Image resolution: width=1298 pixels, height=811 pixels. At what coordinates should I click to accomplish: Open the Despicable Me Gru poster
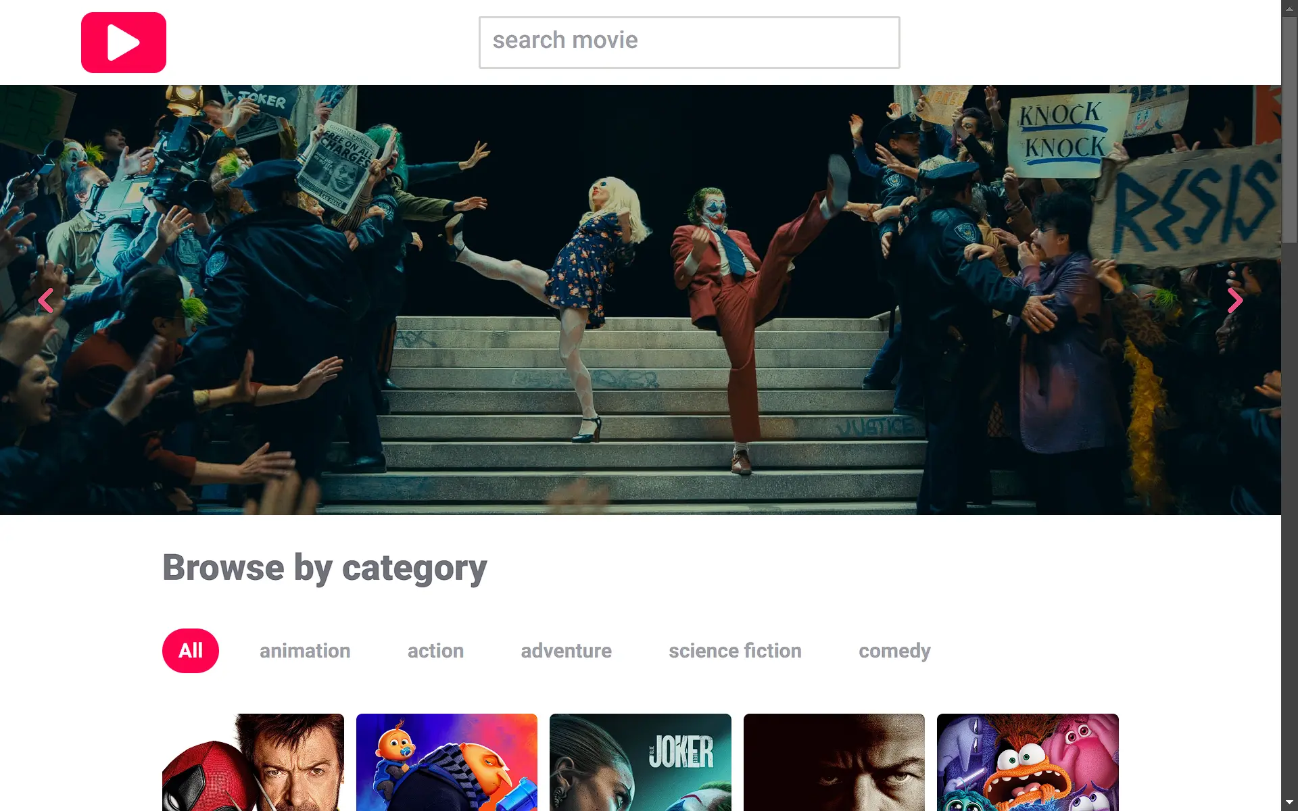point(446,762)
